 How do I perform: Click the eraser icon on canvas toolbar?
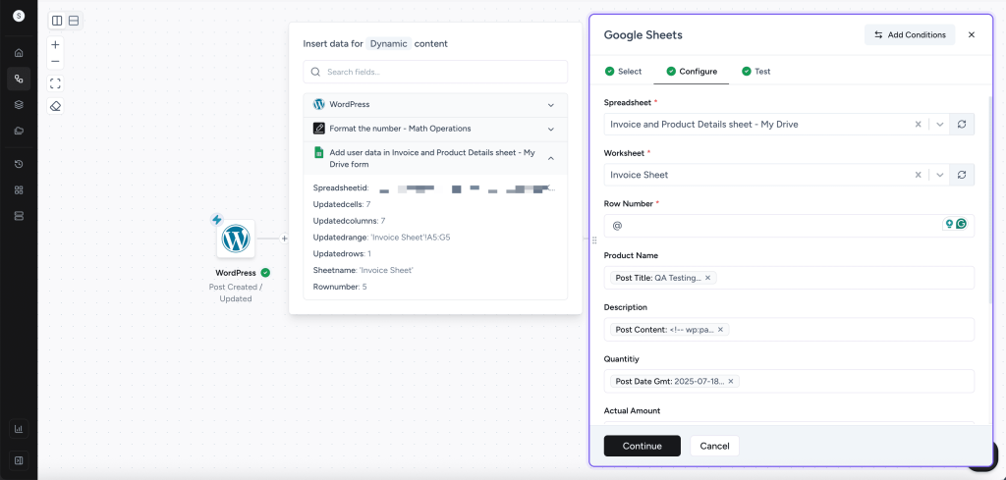tap(55, 106)
